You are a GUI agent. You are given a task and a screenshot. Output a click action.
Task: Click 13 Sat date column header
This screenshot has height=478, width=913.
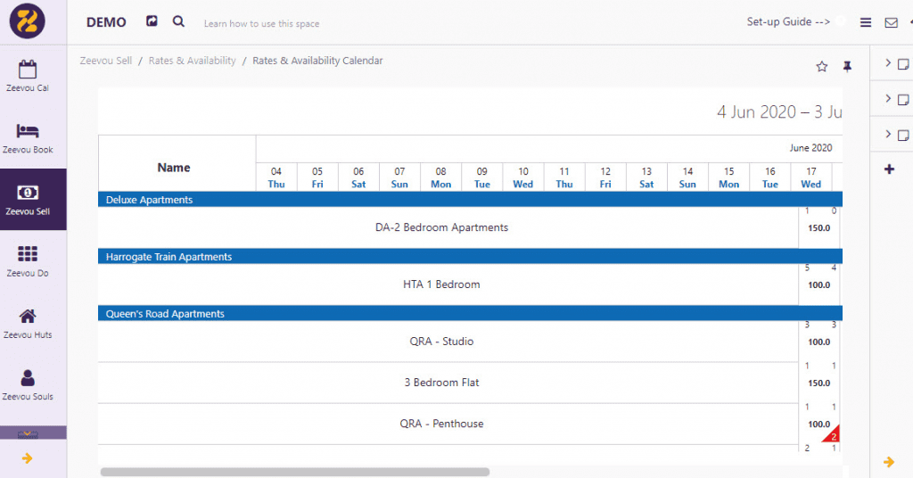click(646, 177)
